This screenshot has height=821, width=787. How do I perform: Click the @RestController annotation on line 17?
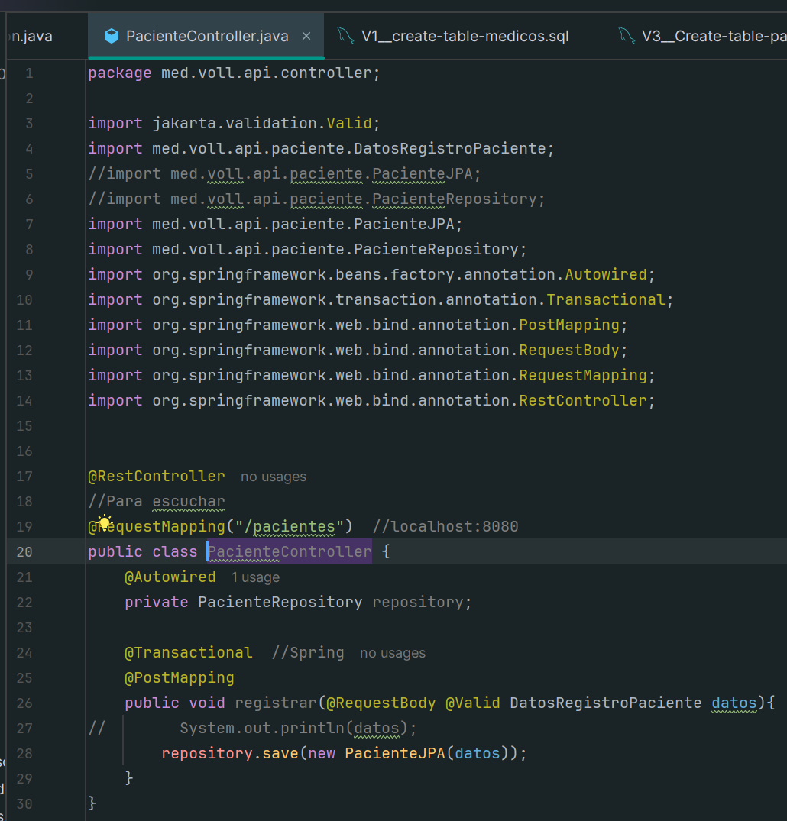pos(157,477)
